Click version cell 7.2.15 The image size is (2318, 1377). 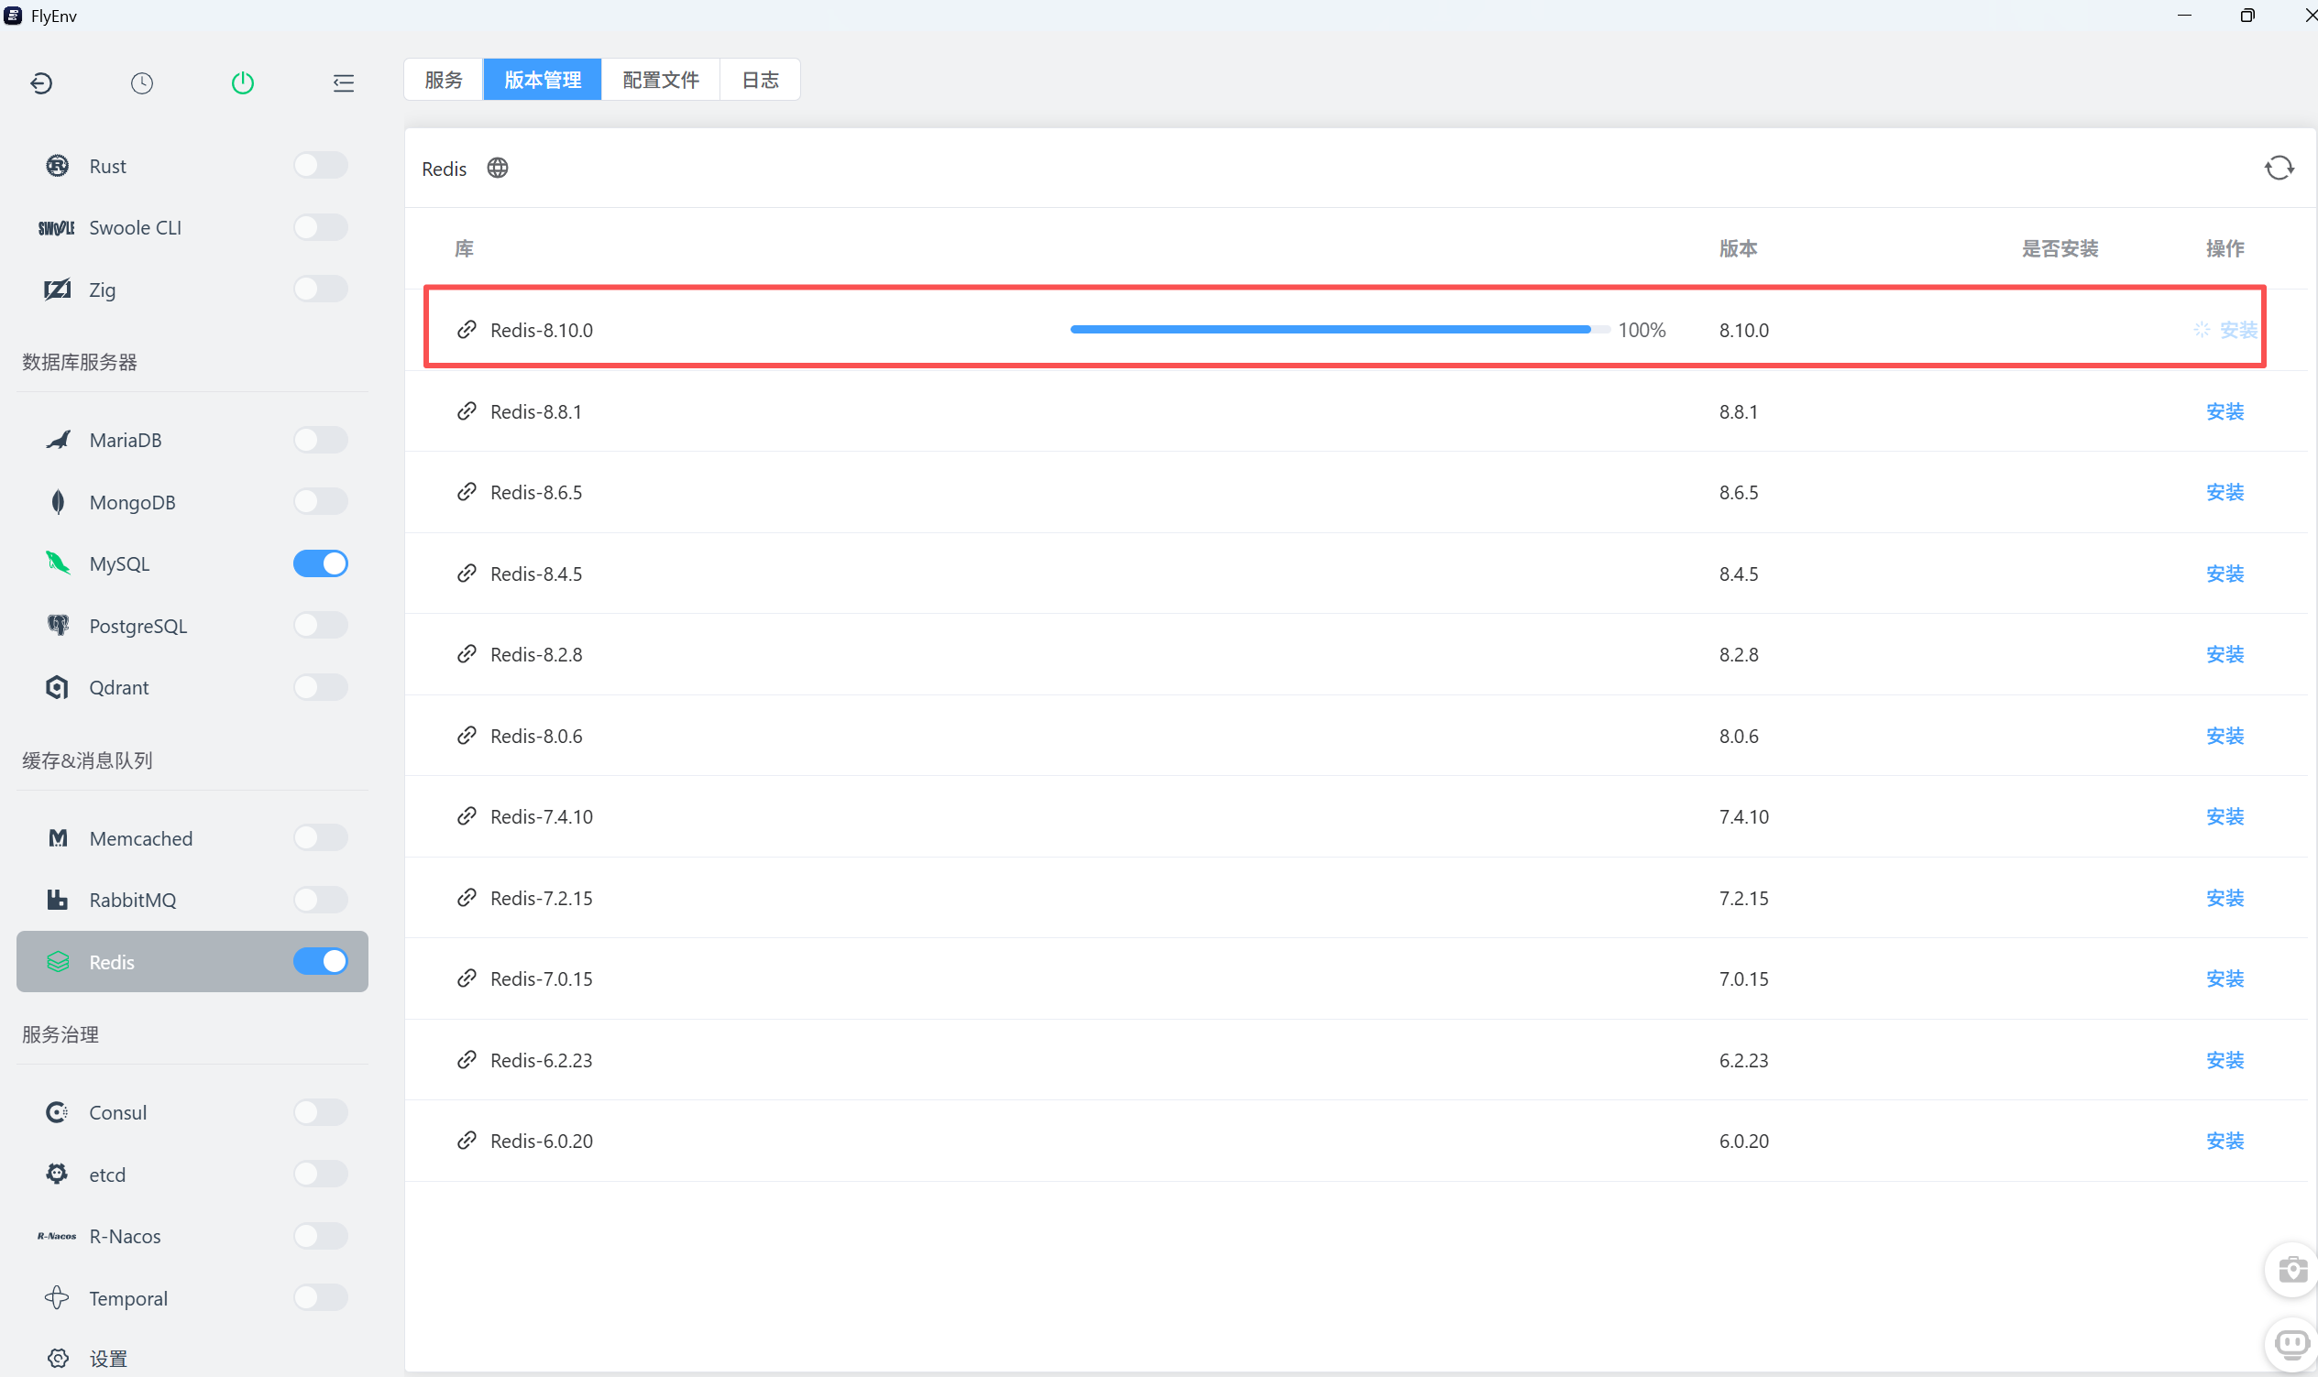[x=1743, y=898]
